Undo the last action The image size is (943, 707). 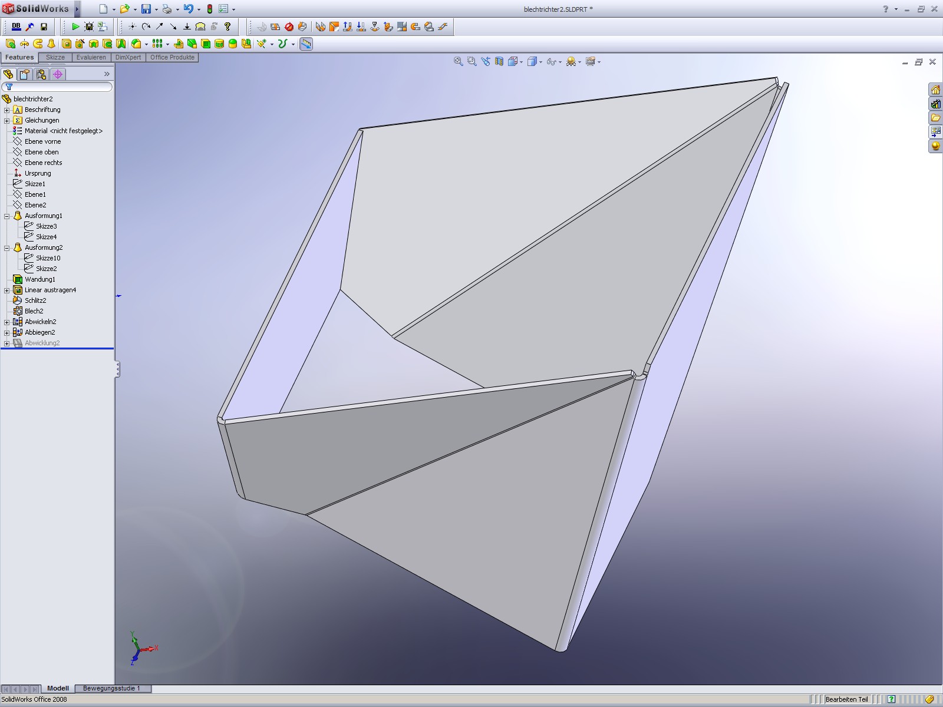(188, 9)
